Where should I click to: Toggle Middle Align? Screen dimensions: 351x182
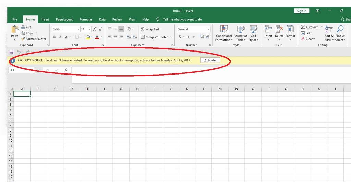116,29
